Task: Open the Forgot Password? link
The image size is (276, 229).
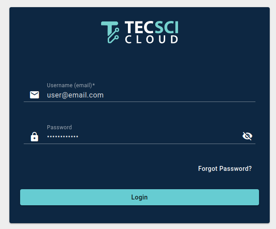Action: 225,169
